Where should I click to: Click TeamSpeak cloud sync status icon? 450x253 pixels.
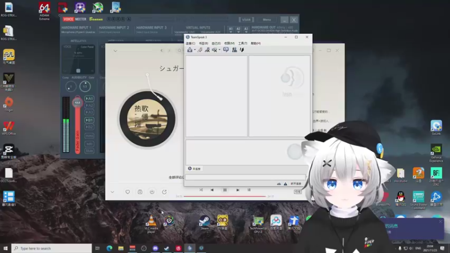[278, 184]
